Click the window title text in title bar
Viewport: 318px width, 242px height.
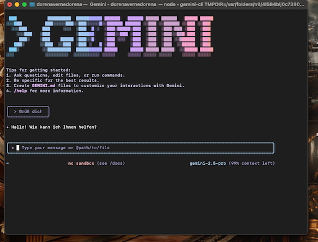click(170, 4)
